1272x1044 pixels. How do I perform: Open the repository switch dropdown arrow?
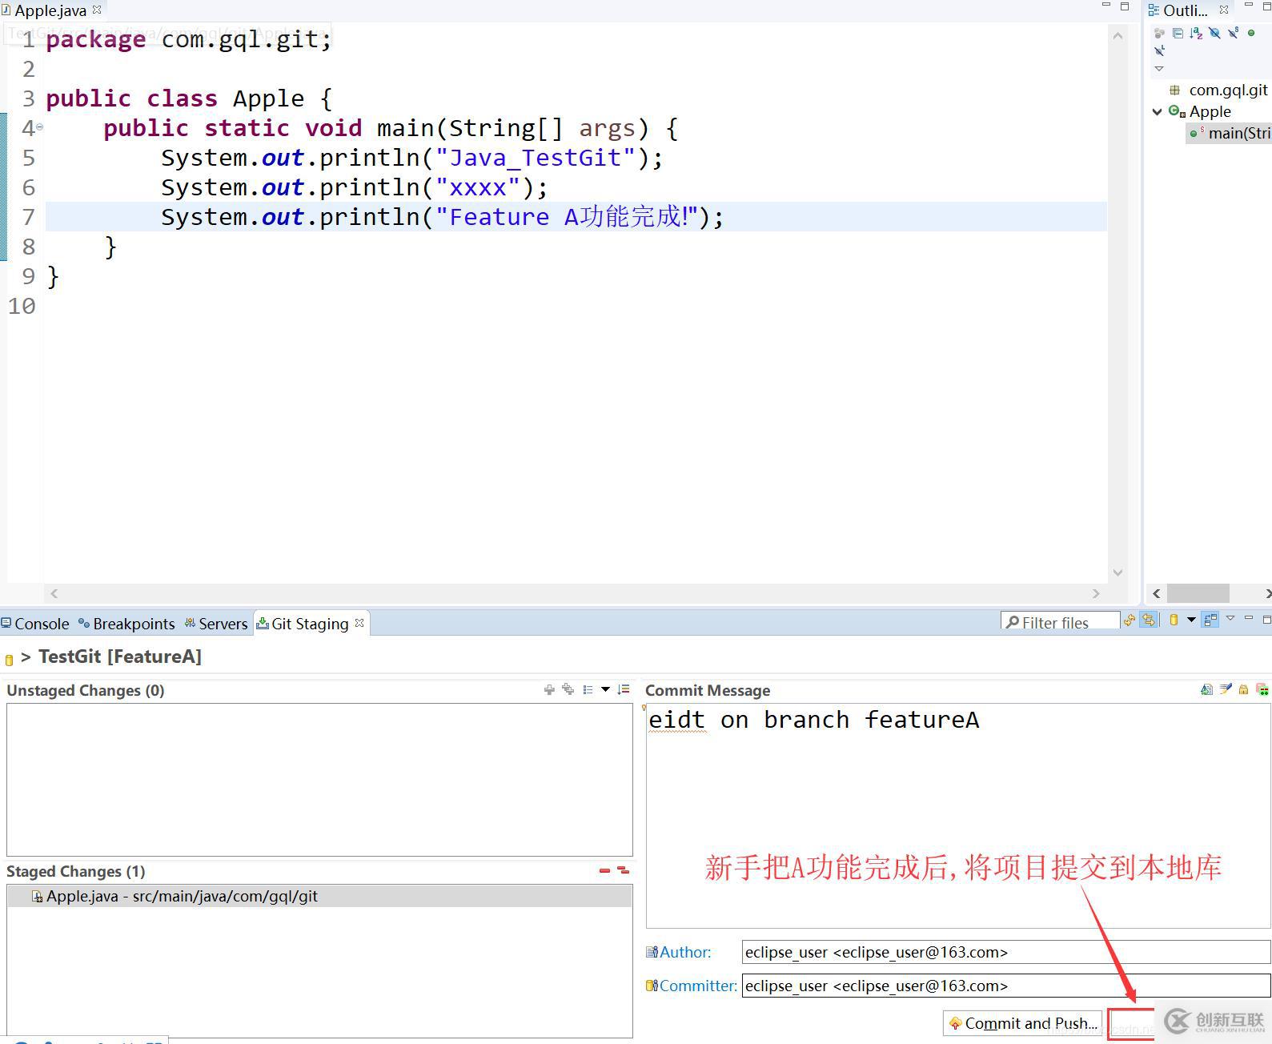(x=1191, y=620)
